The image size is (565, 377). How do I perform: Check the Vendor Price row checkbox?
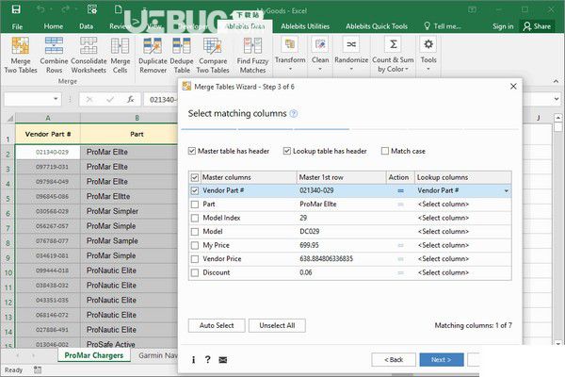tap(195, 259)
